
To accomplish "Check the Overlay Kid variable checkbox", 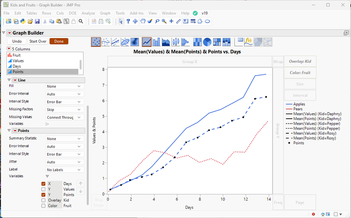I will click(44, 200).
